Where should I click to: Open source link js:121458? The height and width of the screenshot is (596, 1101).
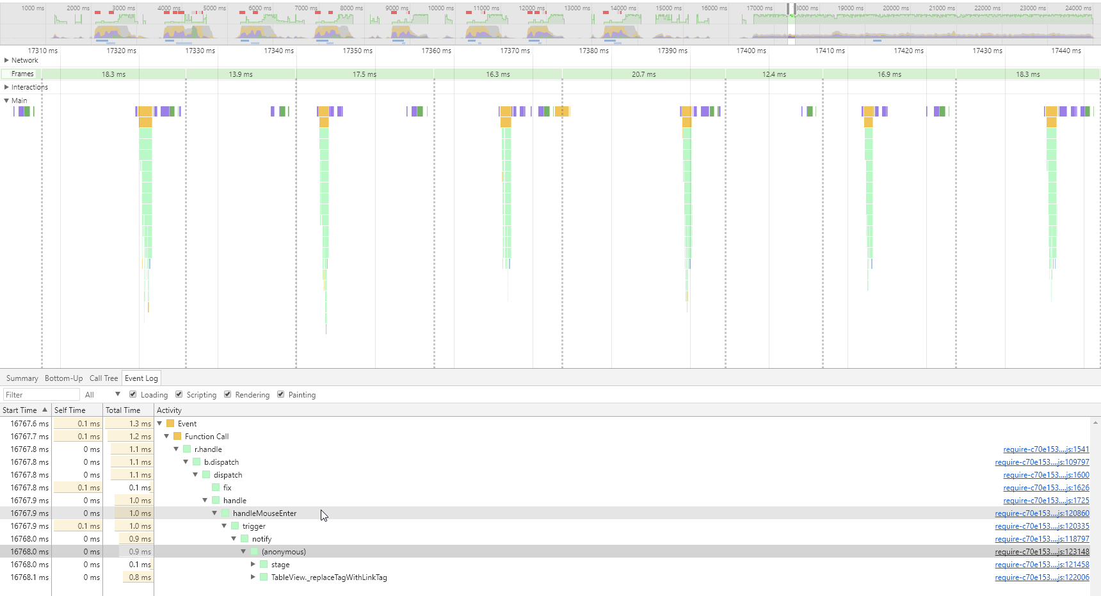pos(1042,565)
